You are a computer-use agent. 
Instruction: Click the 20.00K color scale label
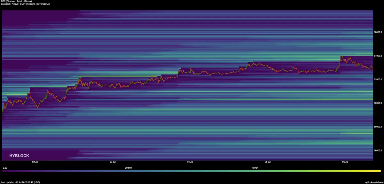pyautogui.click(x=129, y=168)
